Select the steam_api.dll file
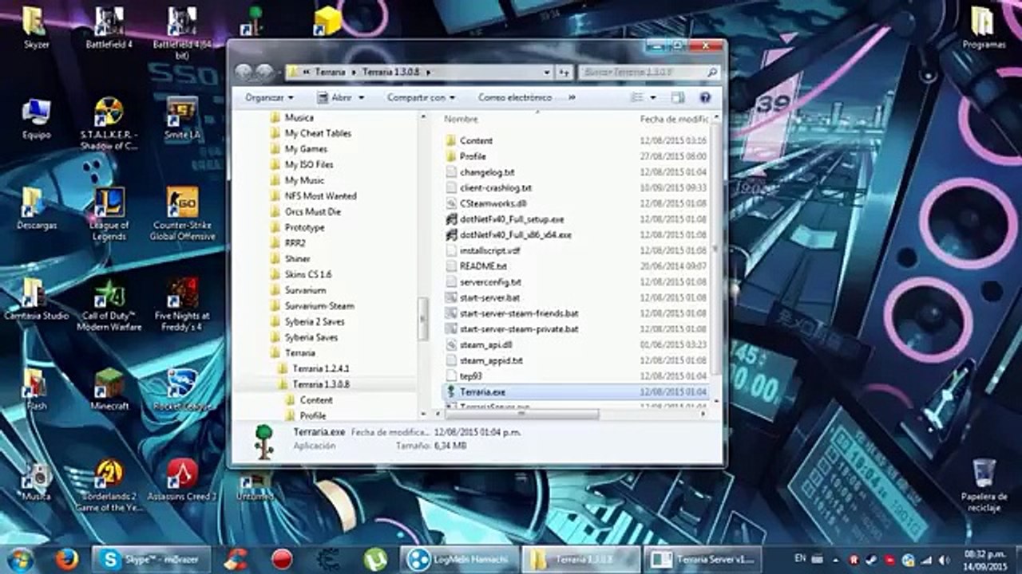This screenshot has height=574, width=1022. pos(485,344)
